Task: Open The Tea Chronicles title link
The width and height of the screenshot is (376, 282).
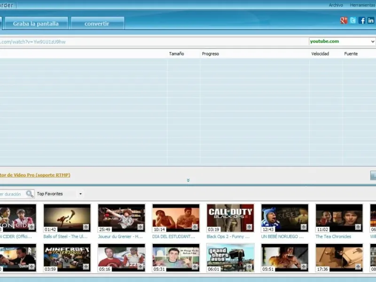Action: [333, 236]
